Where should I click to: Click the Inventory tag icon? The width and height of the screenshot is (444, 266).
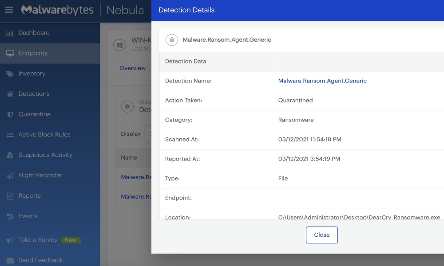(10, 74)
